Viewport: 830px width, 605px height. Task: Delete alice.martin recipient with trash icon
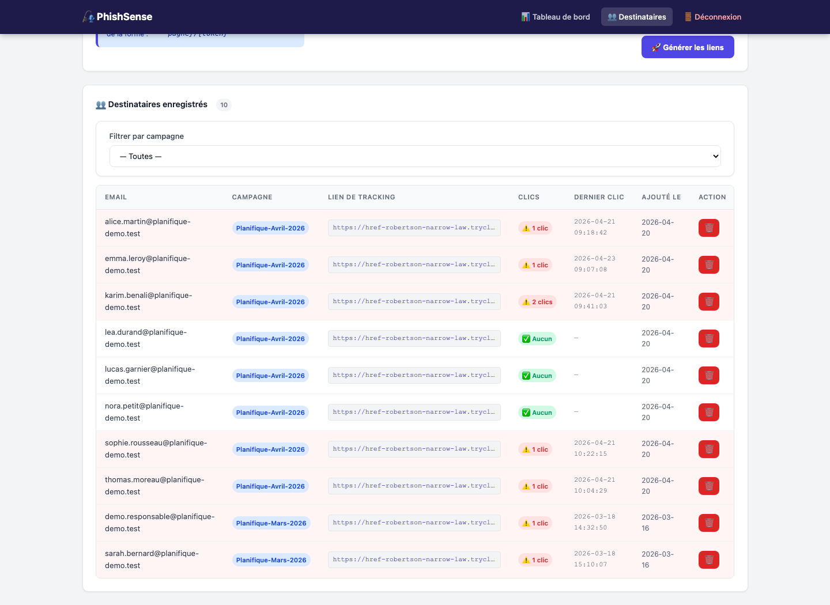click(708, 228)
